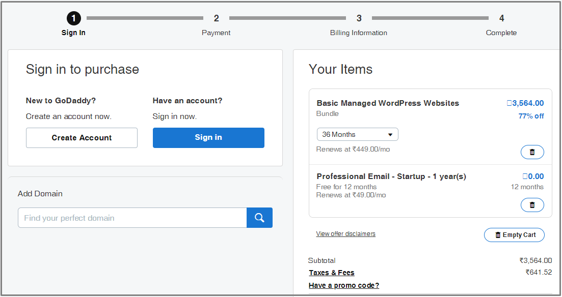Select step 4 Complete indicator
Screen dimensions: 562x297
tap(501, 25)
